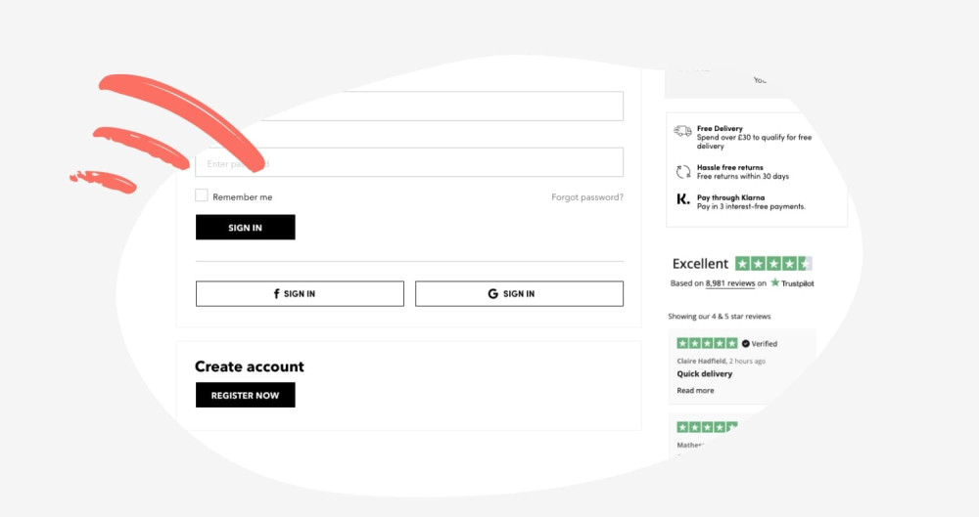Click the Google logo icon
979x517 pixels.
(493, 294)
